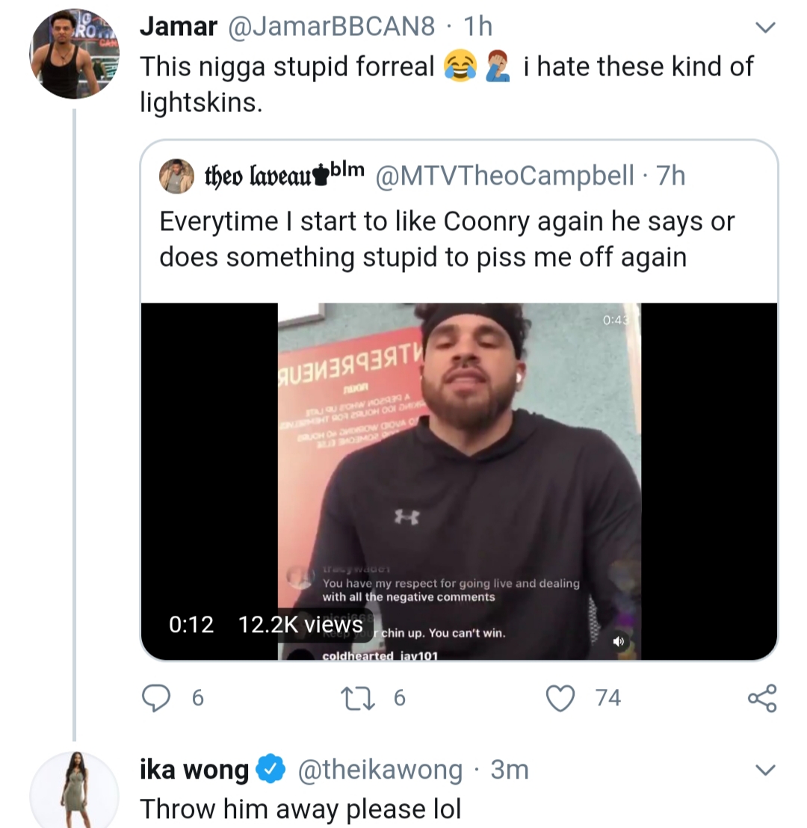Viewport: 807px width, 828px height.
Task: Open the quoted tweet text about Coonry
Action: [447, 239]
